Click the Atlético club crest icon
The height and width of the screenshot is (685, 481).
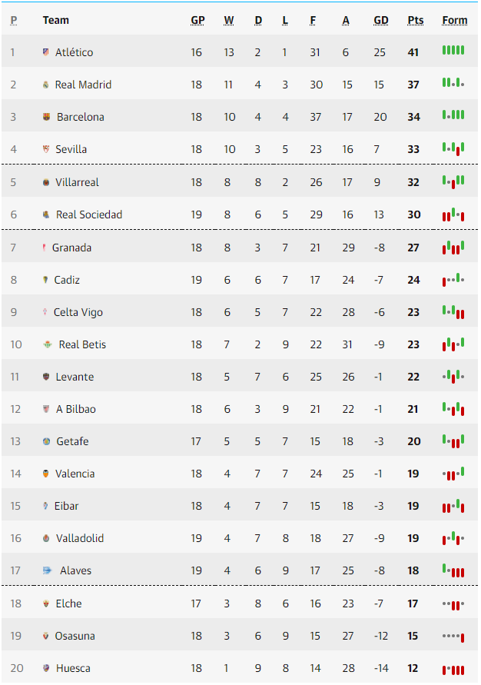pyautogui.click(x=46, y=52)
